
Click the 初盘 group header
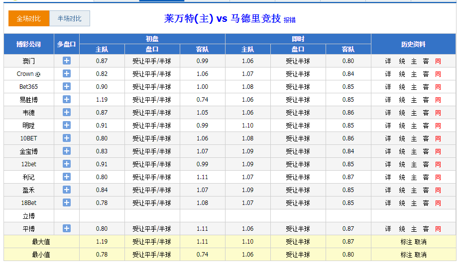click(152, 39)
